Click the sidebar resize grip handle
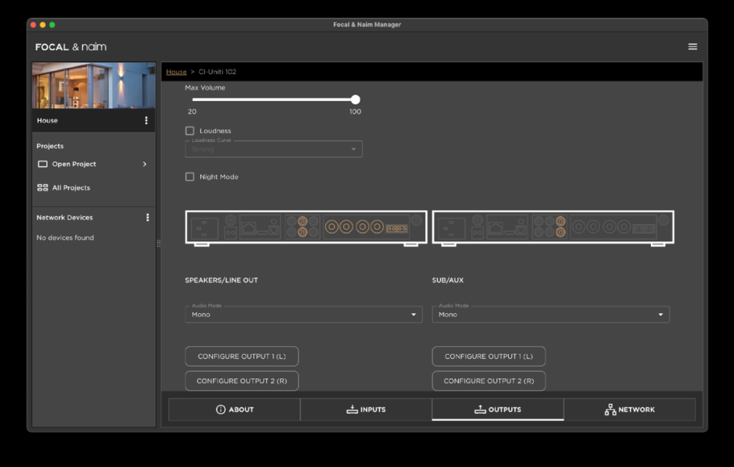The height and width of the screenshot is (467, 734). click(158, 244)
